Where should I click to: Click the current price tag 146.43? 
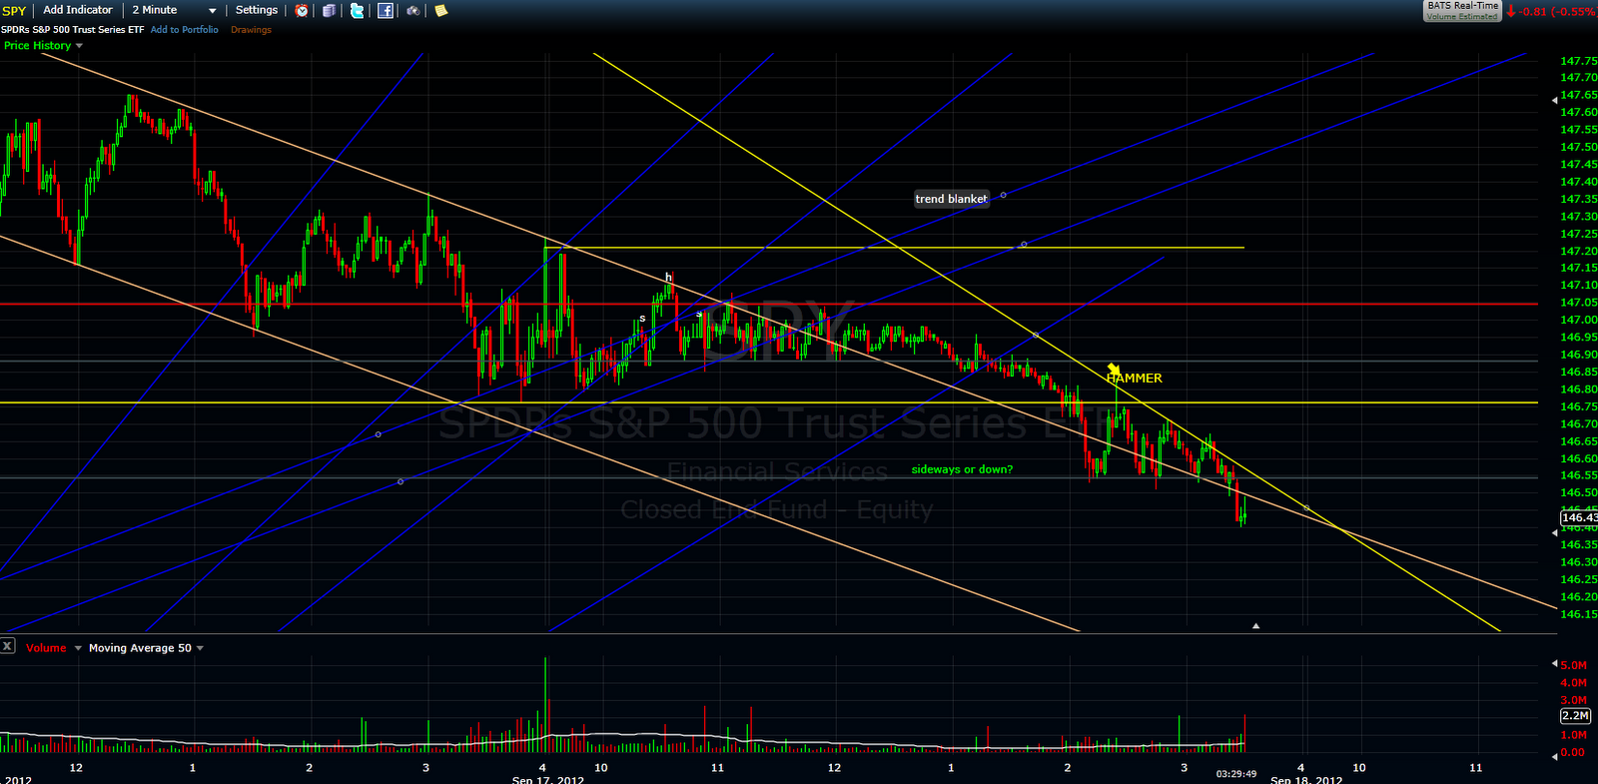(x=1579, y=517)
